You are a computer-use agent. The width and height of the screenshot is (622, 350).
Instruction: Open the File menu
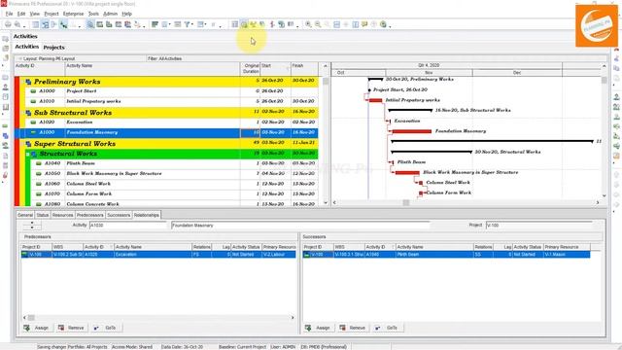tap(9, 14)
